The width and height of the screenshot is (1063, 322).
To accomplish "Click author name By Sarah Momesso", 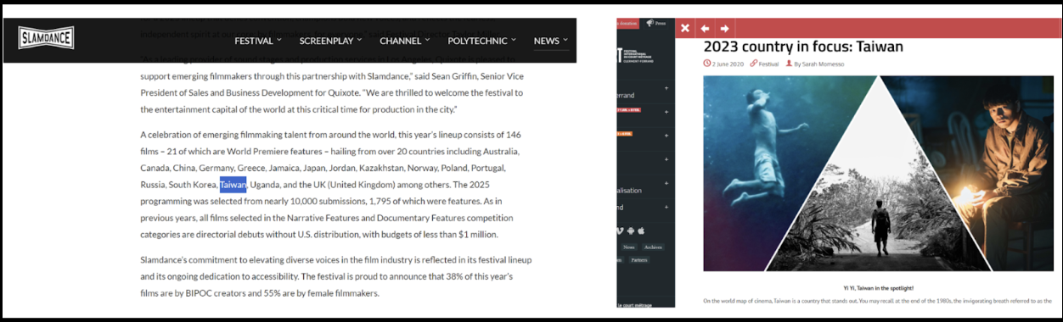I will (x=818, y=64).
